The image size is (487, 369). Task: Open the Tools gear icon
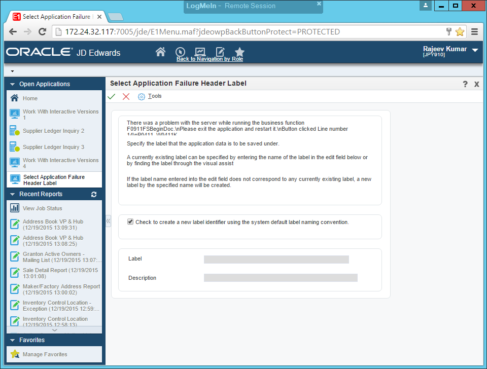(142, 96)
